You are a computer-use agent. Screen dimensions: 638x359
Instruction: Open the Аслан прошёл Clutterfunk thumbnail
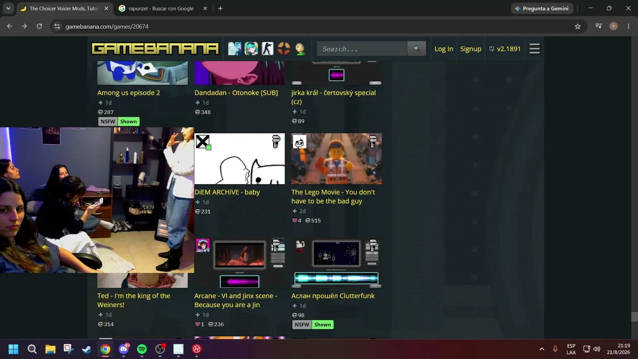(x=337, y=263)
